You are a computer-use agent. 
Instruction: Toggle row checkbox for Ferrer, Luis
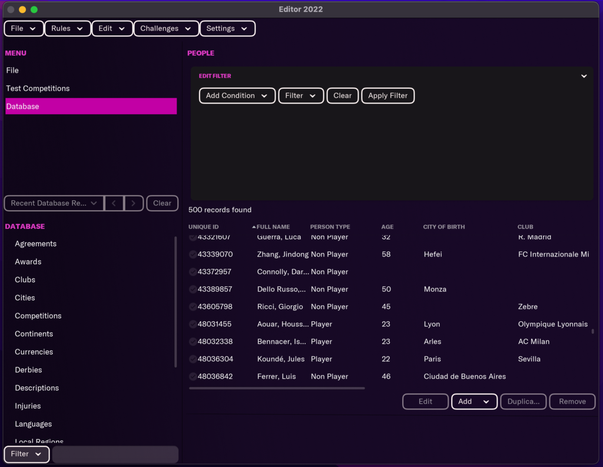click(x=193, y=376)
